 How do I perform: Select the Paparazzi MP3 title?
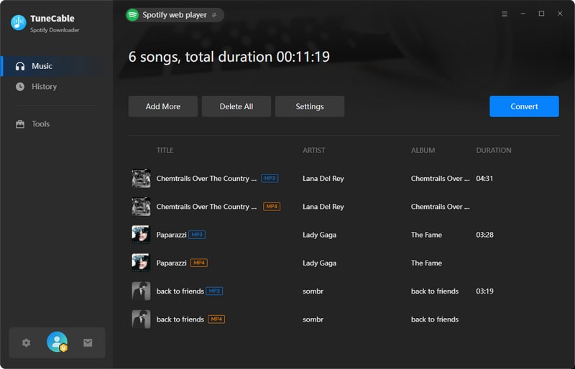click(171, 235)
